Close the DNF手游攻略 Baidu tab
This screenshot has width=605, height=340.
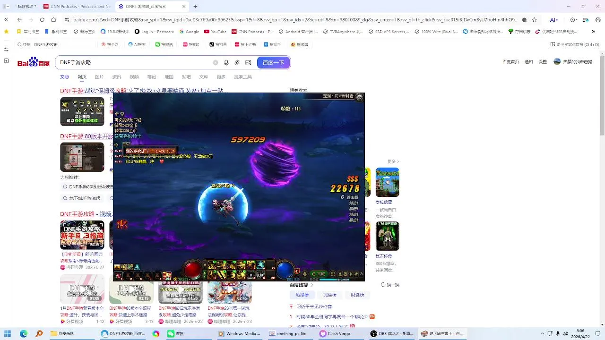[x=184, y=7]
